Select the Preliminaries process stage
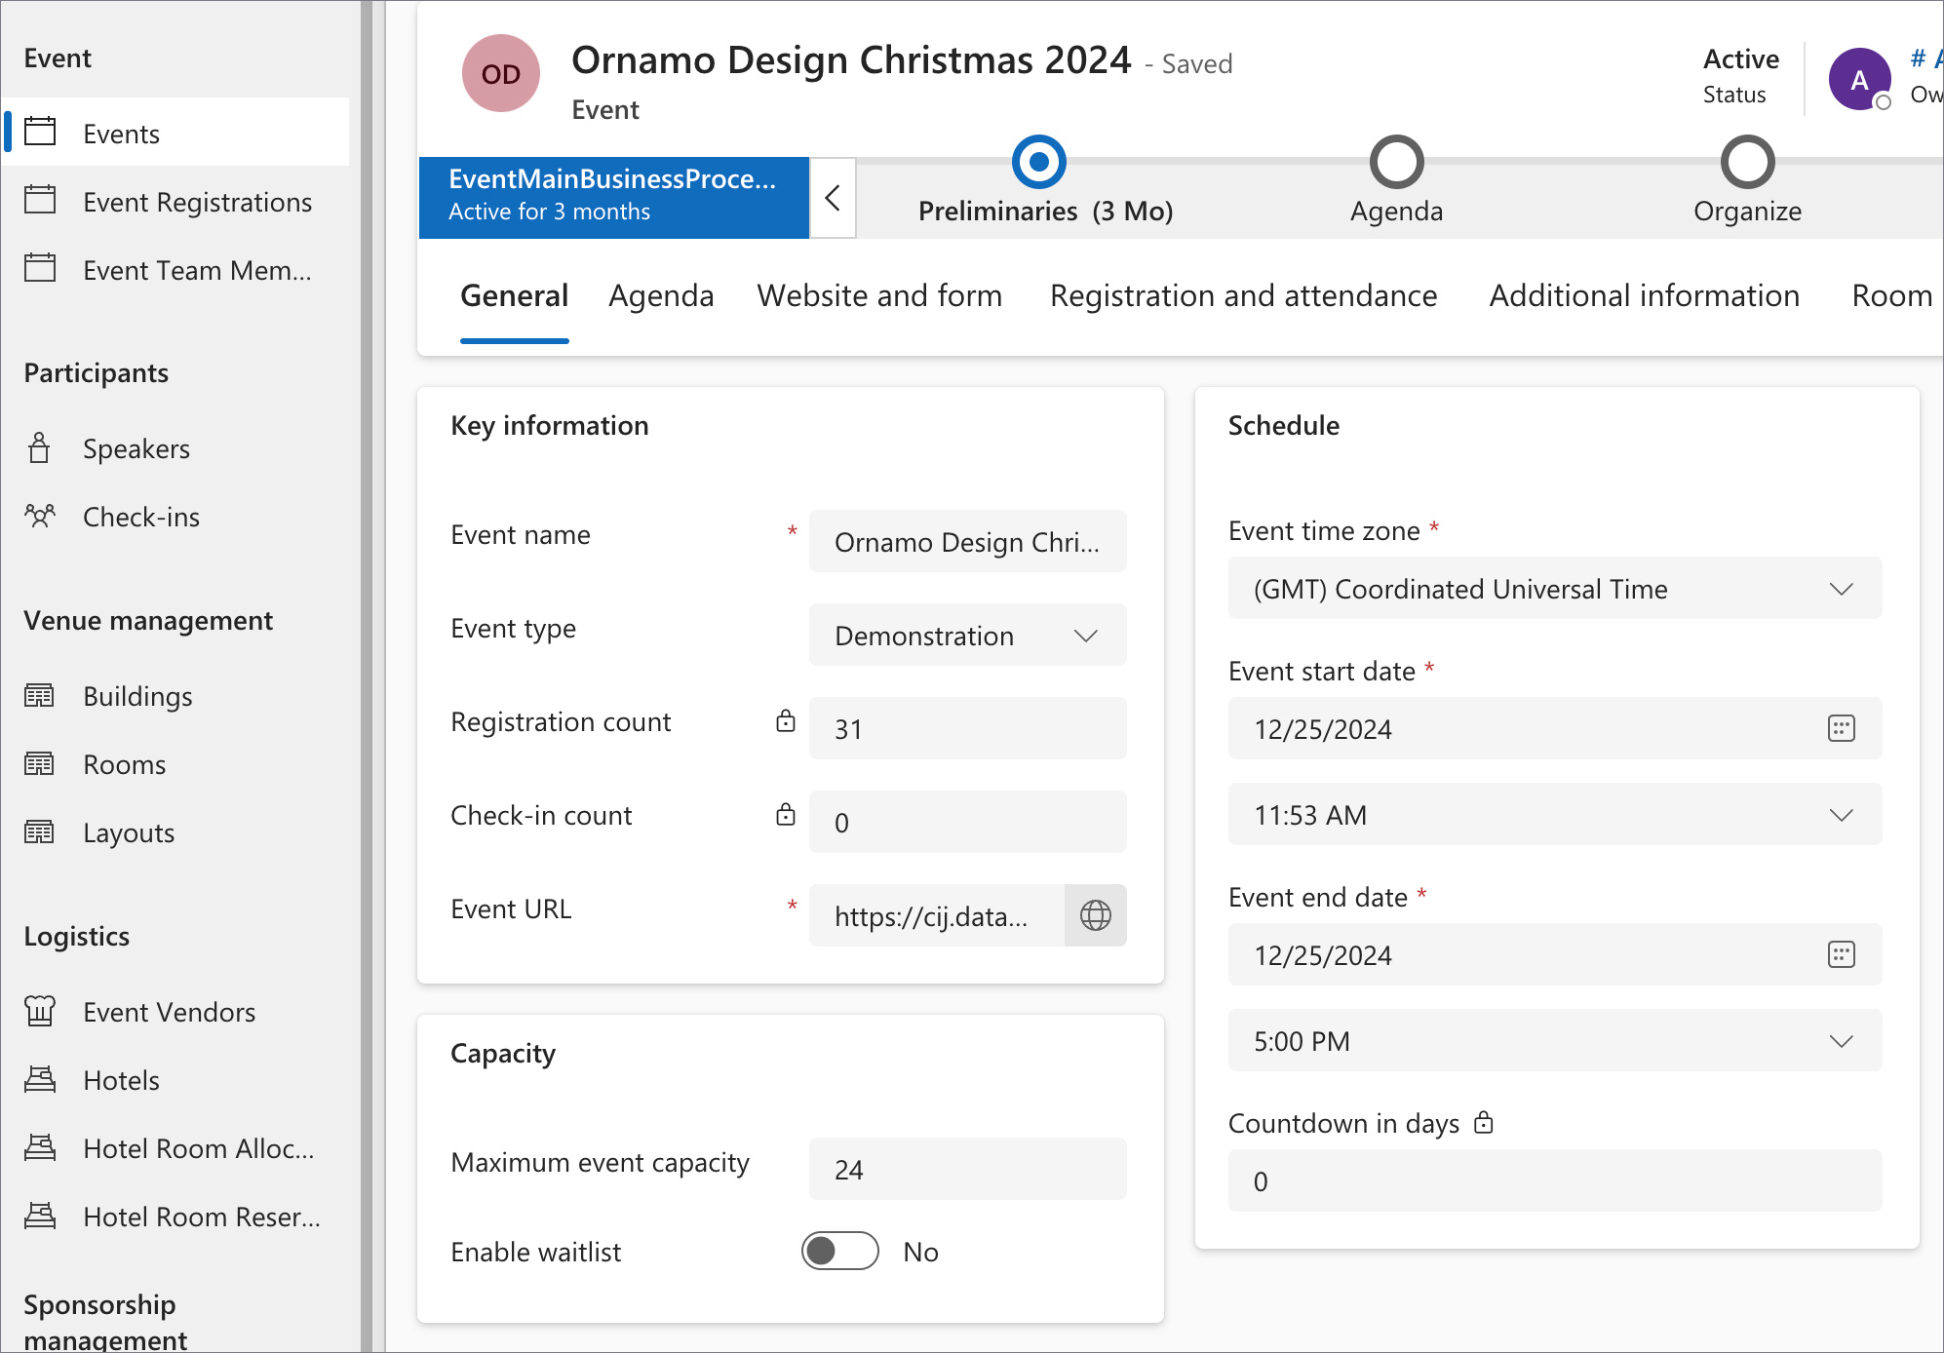 click(1039, 162)
